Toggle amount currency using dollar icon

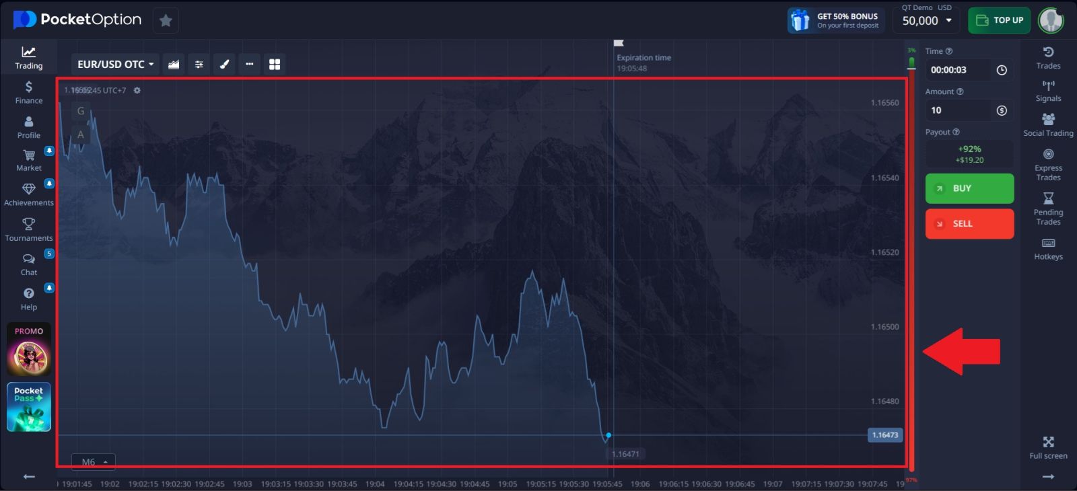coord(1002,110)
